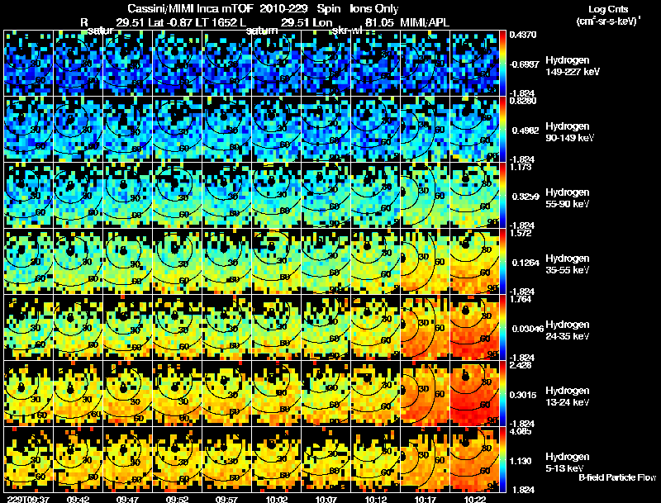Viewport: 661px width, 503px height.
Task: Click the 0.8280 color scale value
Action: [x=523, y=101]
